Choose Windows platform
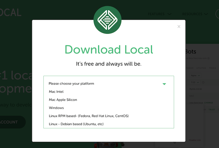This screenshot has height=148, width=219. 56,108
